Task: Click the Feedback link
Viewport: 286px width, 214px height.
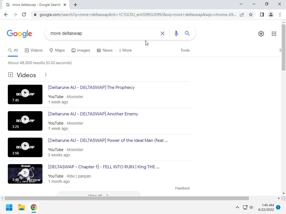Action: click(x=182, y=188)
